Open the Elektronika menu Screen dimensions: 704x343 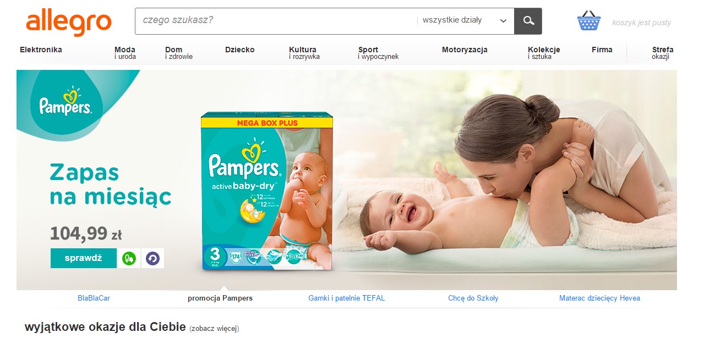click(x=41, y=50)
